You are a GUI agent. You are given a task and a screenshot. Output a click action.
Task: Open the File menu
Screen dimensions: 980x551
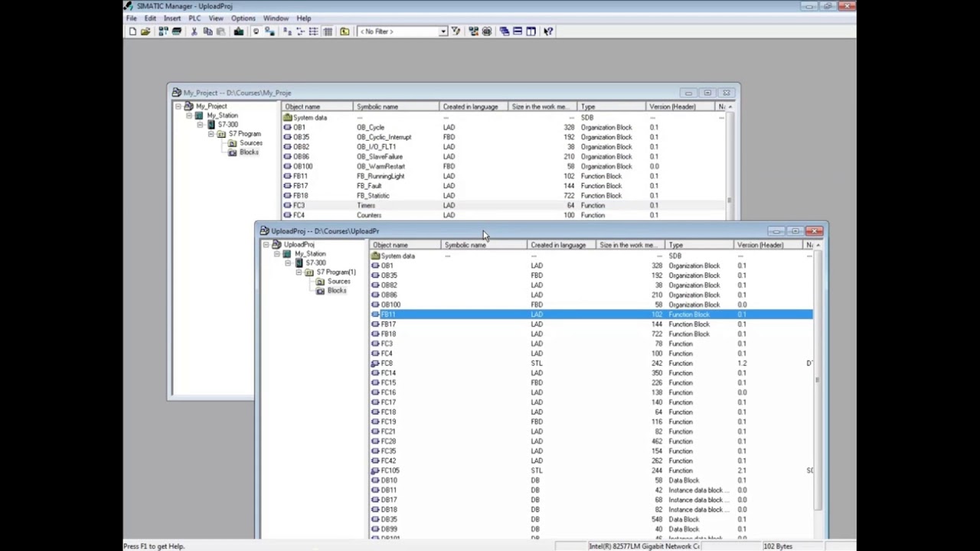132,18
